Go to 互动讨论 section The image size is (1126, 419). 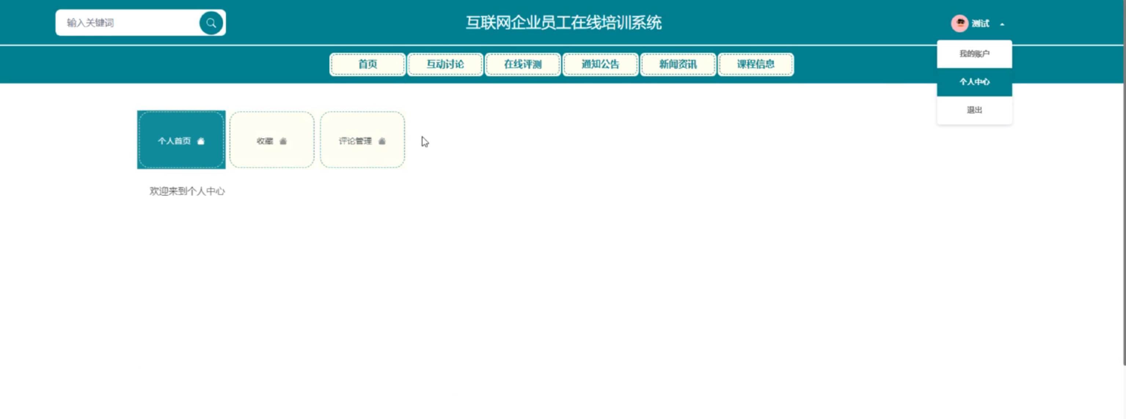point(445,64)
